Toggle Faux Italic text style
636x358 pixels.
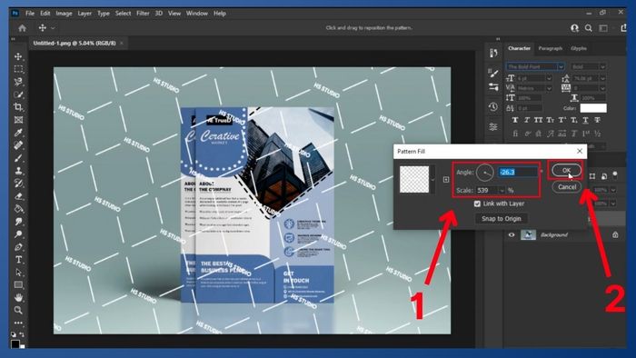[527, 120]
